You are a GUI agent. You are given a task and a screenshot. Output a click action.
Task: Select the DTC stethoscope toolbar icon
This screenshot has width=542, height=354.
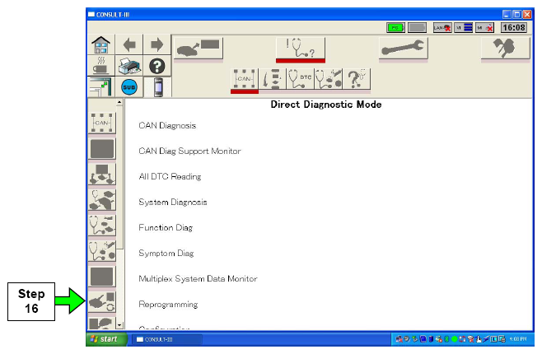point(300,78)
